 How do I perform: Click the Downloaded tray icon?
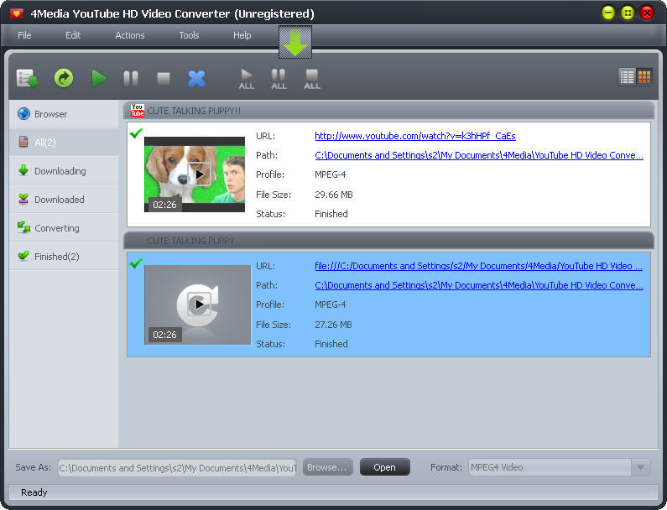pos(23,199)
